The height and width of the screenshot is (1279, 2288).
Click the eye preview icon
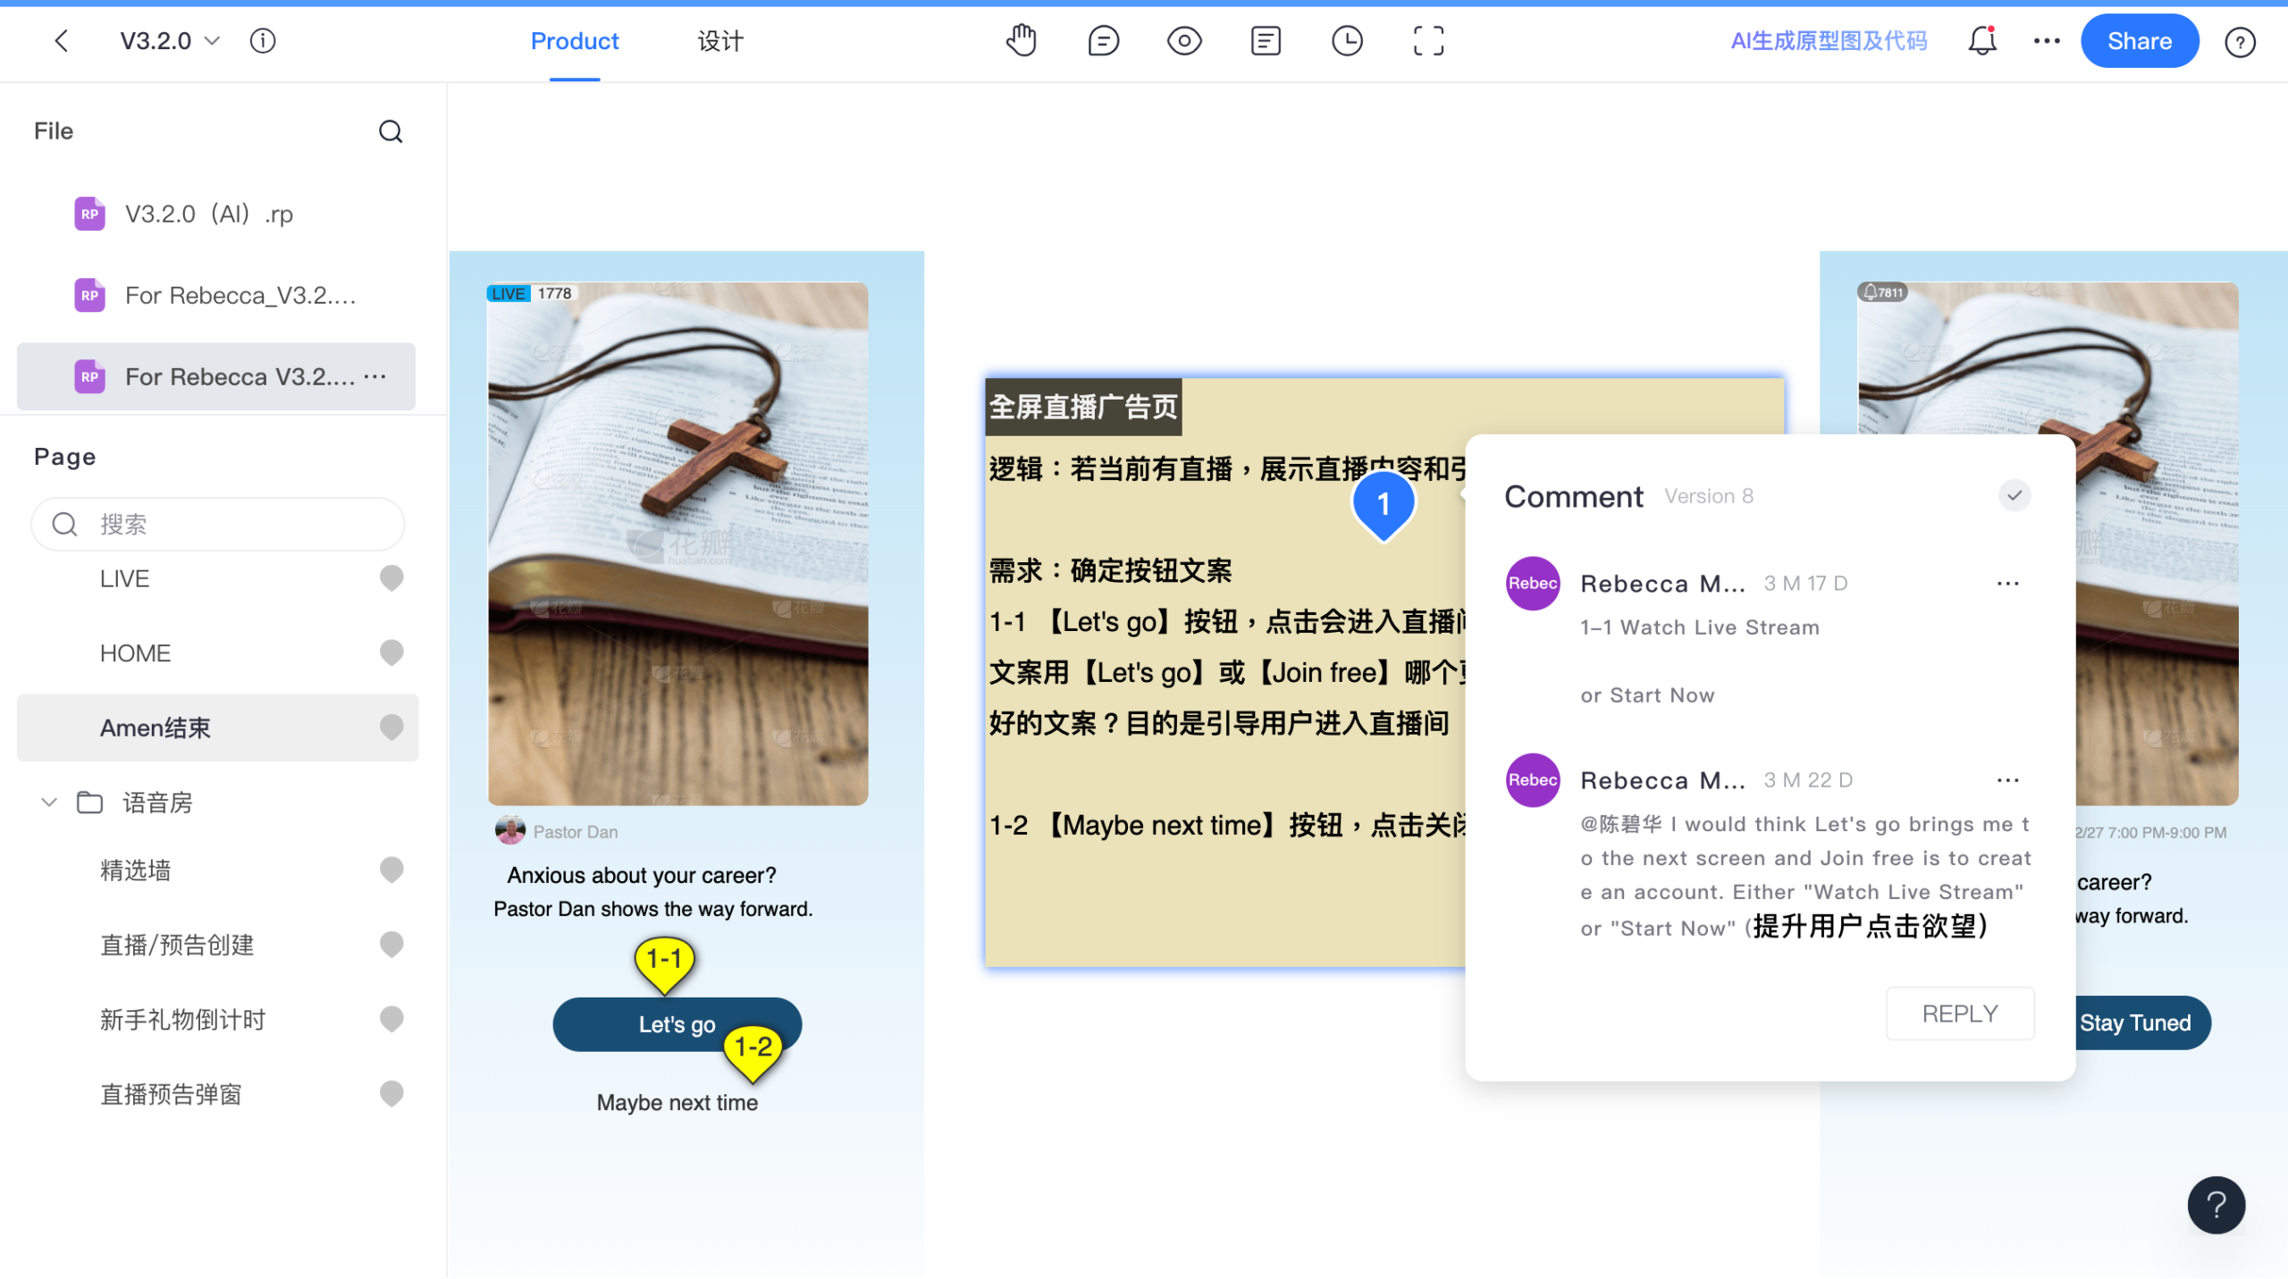(x=1184, y=41)
